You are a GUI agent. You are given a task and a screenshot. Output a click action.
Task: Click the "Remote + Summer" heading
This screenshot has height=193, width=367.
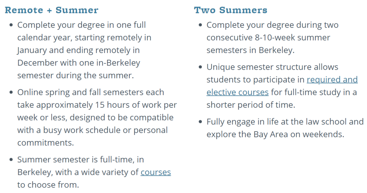click(x=52, y=10)
